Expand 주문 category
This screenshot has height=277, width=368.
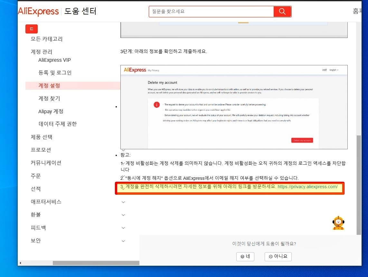pyautogui.click(x=36, y=176)
